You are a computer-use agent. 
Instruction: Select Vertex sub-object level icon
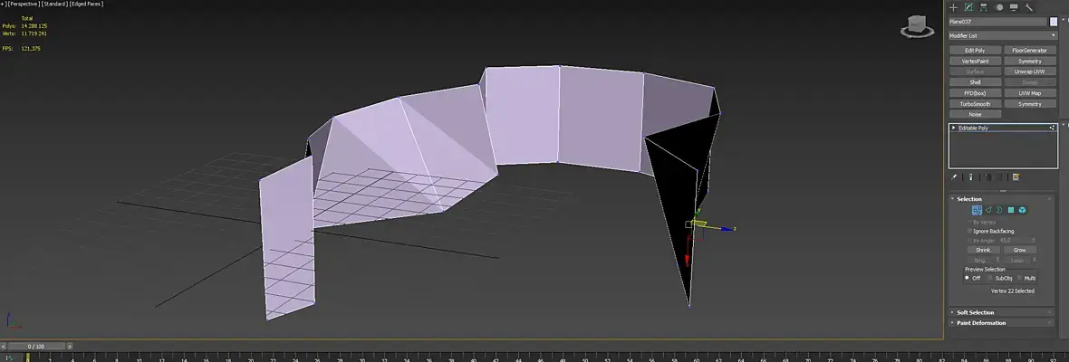[977, 210]
